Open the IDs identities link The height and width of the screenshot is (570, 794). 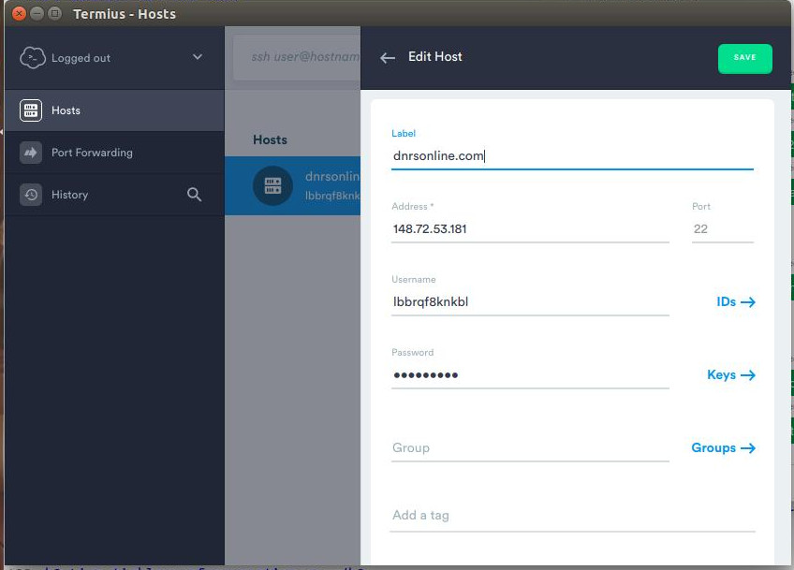(736, 301)
